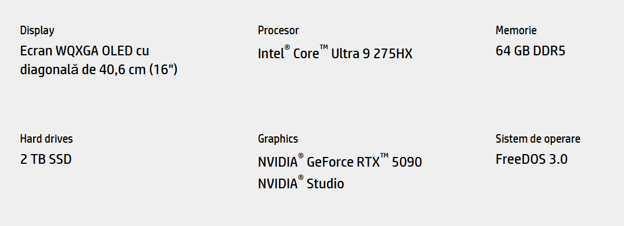Select the 2 TB SSD value
The width and height of the screenshot is (624, 226).
point(46,160)
